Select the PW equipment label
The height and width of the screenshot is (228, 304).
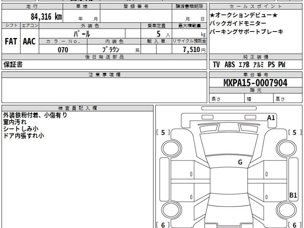282,65
